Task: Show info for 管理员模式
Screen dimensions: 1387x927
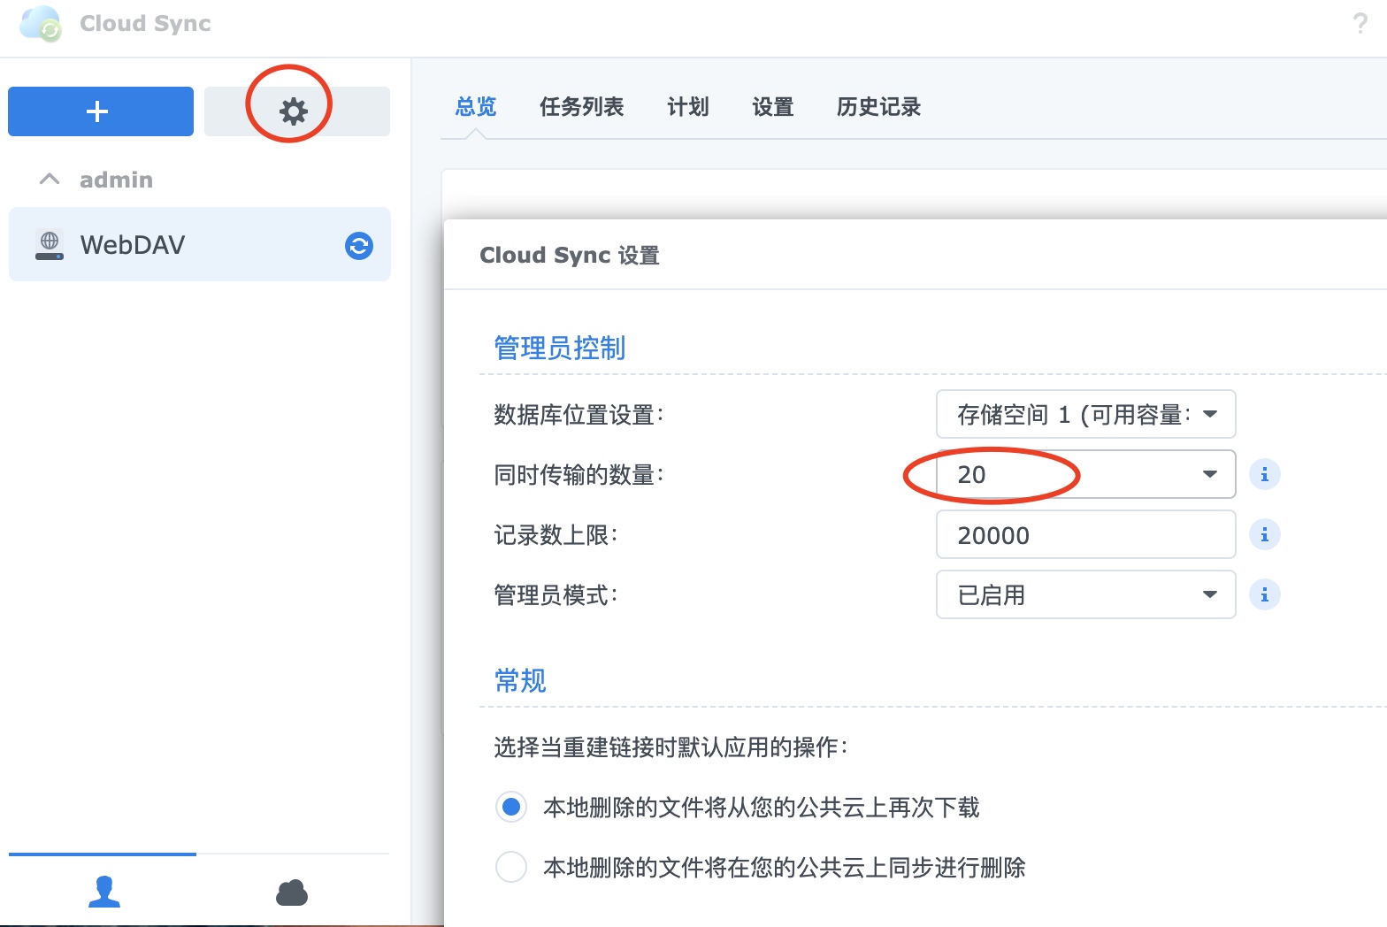Action: pos(1264,595)
